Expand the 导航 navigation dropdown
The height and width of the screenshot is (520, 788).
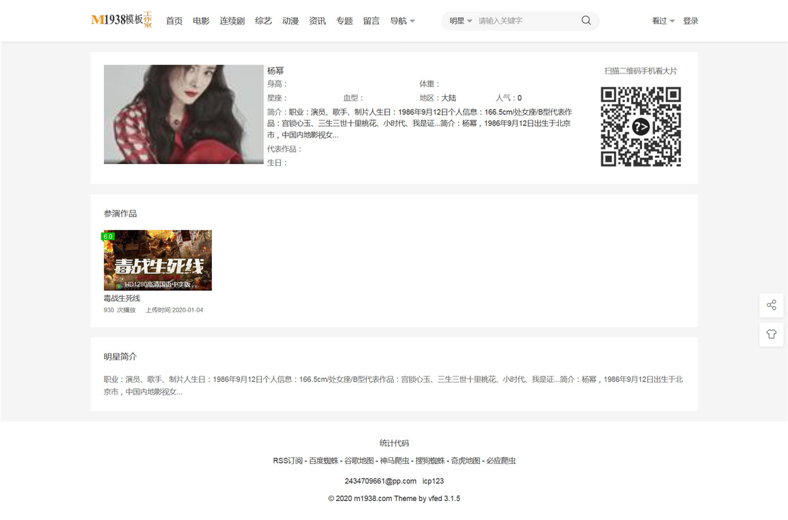(403, 21)
